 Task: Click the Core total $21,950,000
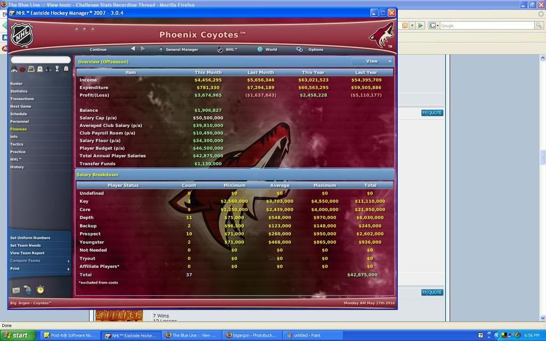(x=370, y=210)
